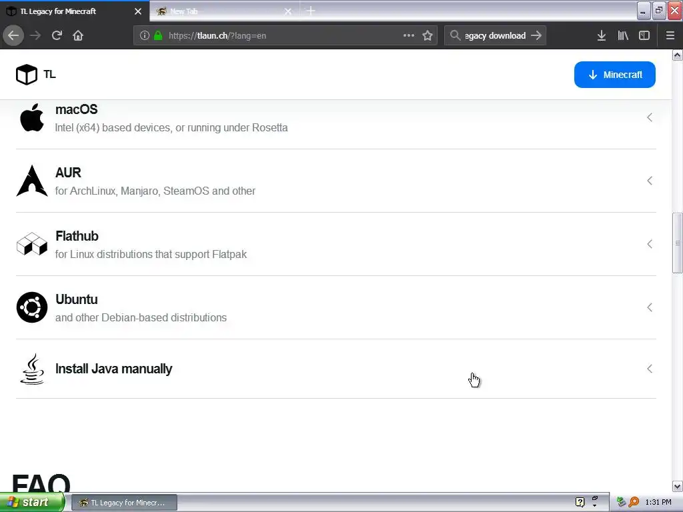
Task: Show site information icon
Action: [x=145, y=35]
